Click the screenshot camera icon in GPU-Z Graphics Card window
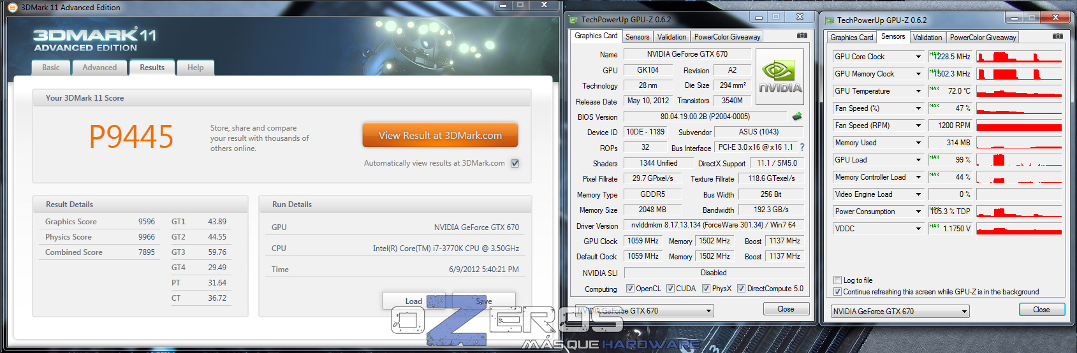This screenshot has width=1077, height=353. click(x=802, y=36)
